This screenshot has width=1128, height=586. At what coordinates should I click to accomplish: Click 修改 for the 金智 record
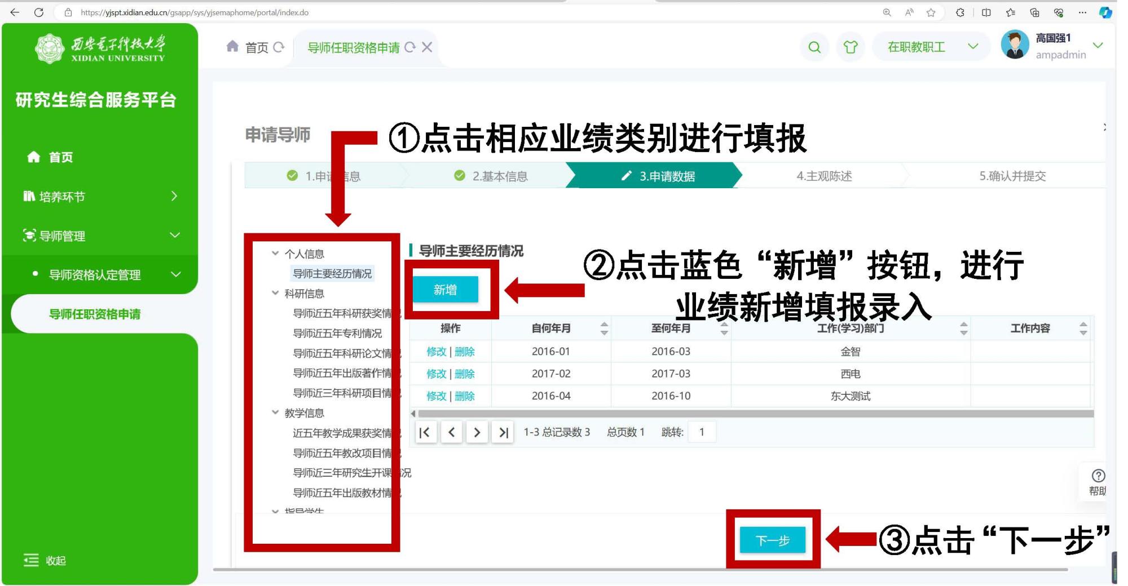click(436, 352)
